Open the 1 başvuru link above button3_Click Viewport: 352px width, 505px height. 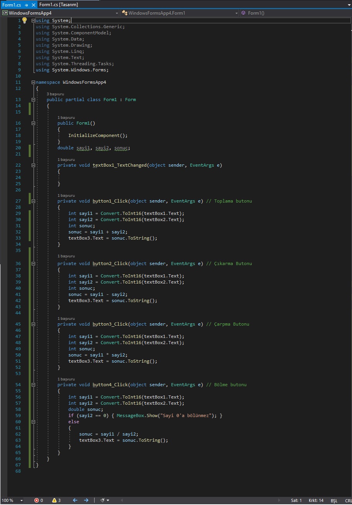pos(66,318)
